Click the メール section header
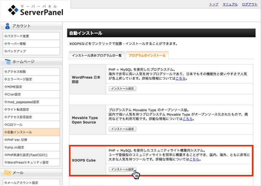This screenshot has height=186, width=261. (x=31, y=173)
